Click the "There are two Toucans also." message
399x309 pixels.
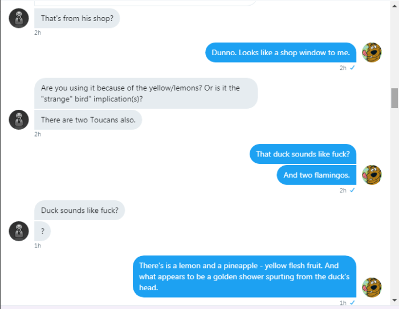pyautogui.click(x=88, y=120)
